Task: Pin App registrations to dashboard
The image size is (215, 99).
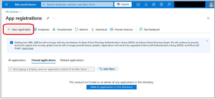Action: click(48, 18)
